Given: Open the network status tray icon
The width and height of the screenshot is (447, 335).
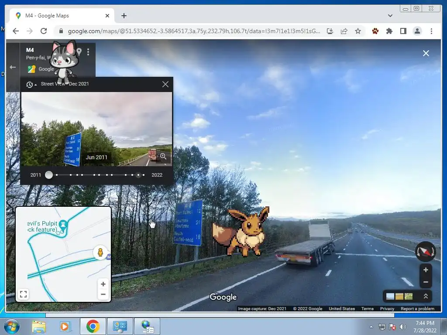Looking at the screenshot, I should 382,327.
